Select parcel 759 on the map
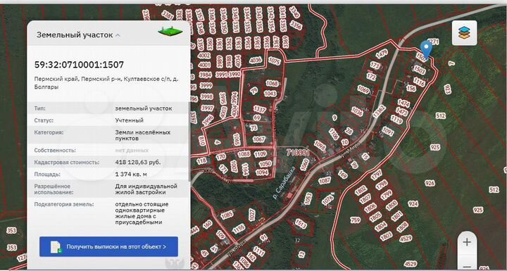This screenshot has height=271, width=507. coord(355,220)
